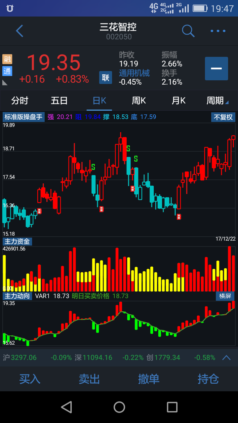Image resolution: width=238 pixels, height=423 pixels.
Task: Toggle the 不复权 price adjustment setting
Action: tap(223, 117)
